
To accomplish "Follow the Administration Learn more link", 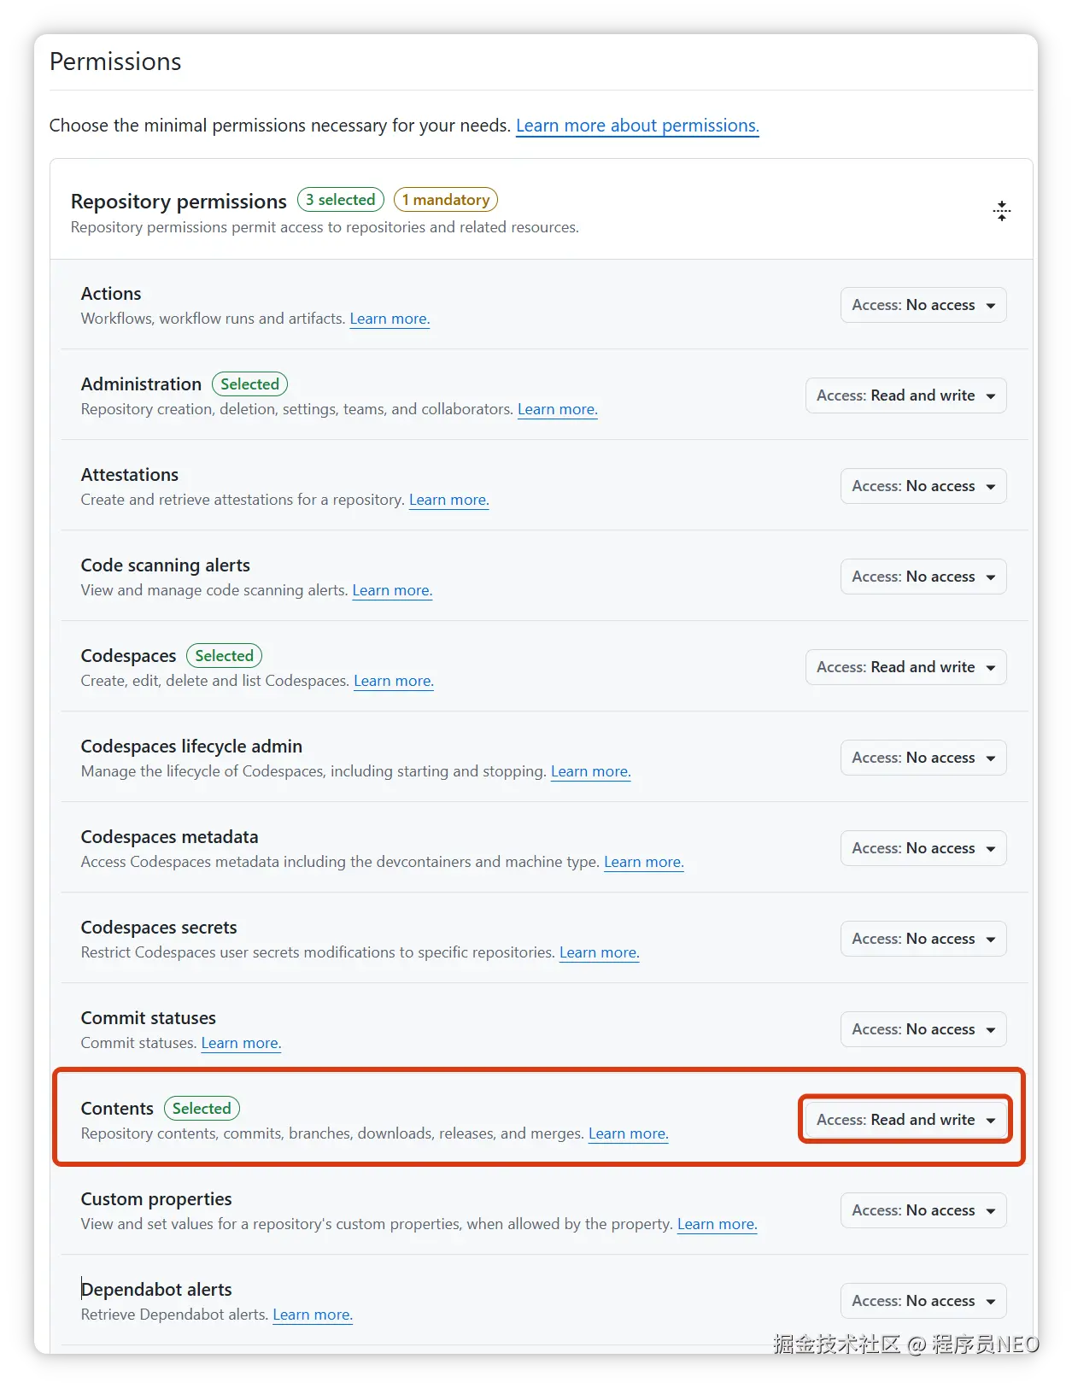I will click(x=557, y=409).
